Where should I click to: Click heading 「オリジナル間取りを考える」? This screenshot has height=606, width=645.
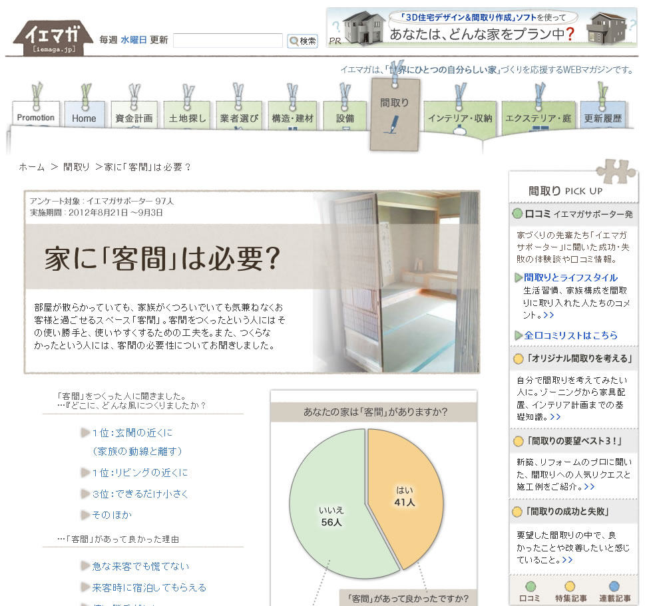click(x=578, y=359)
